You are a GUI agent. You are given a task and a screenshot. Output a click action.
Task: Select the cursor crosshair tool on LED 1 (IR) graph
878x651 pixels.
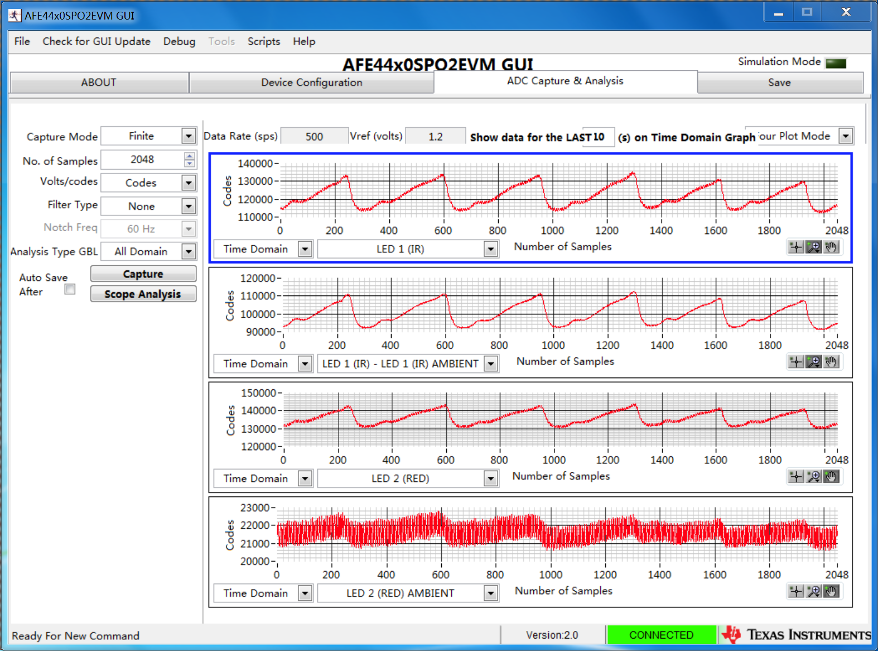click(x=796, y=247)
